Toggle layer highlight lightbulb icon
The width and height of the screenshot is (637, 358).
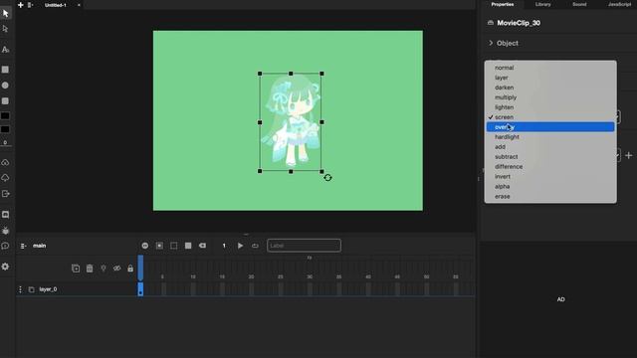(104, 268)
